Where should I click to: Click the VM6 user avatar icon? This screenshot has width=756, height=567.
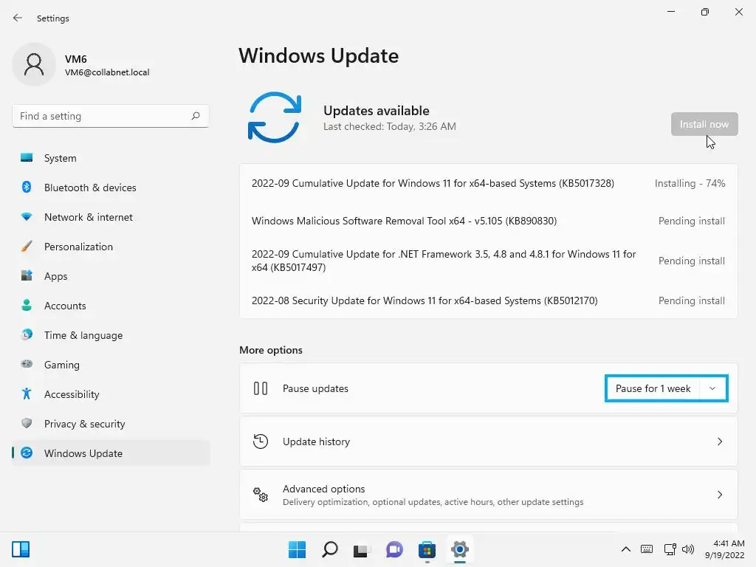34,64
